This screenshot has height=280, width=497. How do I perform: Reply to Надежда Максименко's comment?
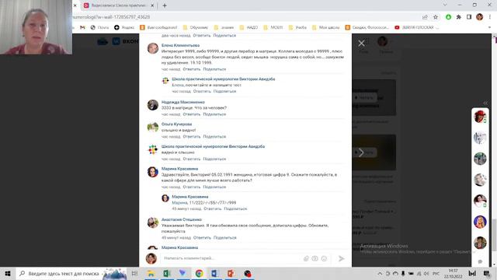192,114
